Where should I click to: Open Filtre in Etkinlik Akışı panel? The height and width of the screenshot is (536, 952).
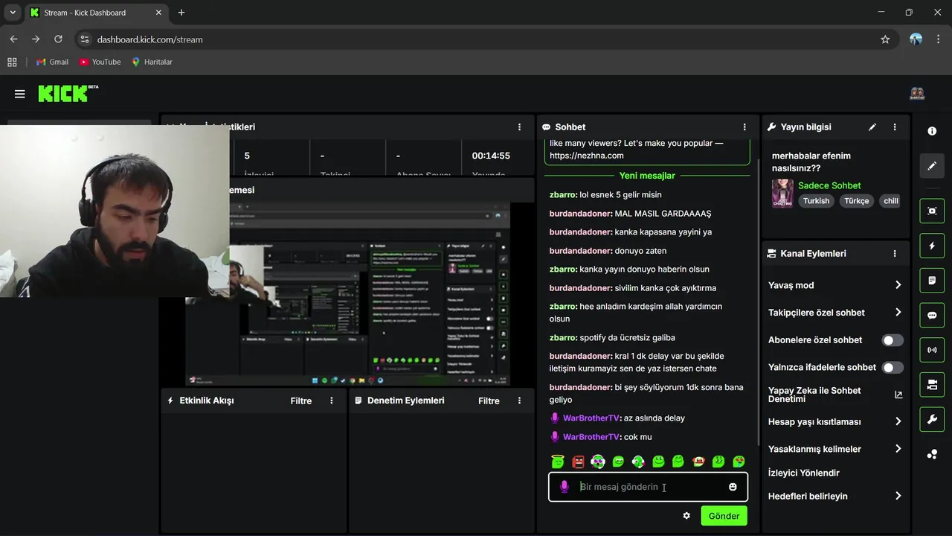tap(301, 401)
